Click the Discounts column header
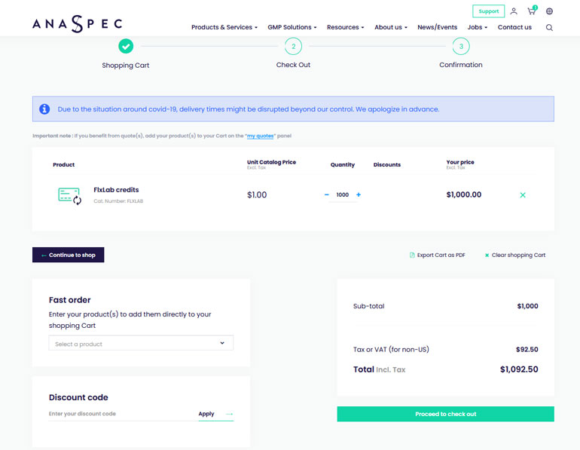580x450 pixels. coord(387,164)
